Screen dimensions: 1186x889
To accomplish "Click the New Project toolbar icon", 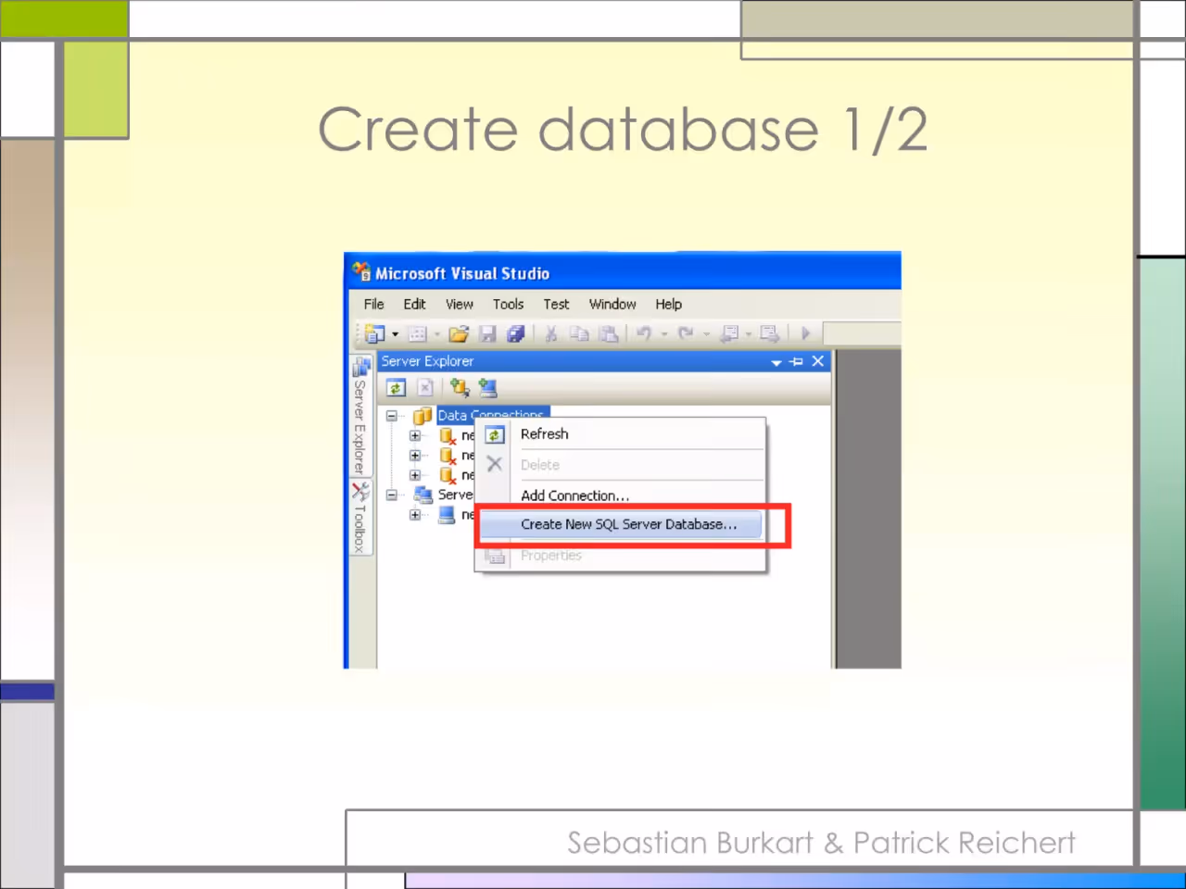I will click(375, 333).
